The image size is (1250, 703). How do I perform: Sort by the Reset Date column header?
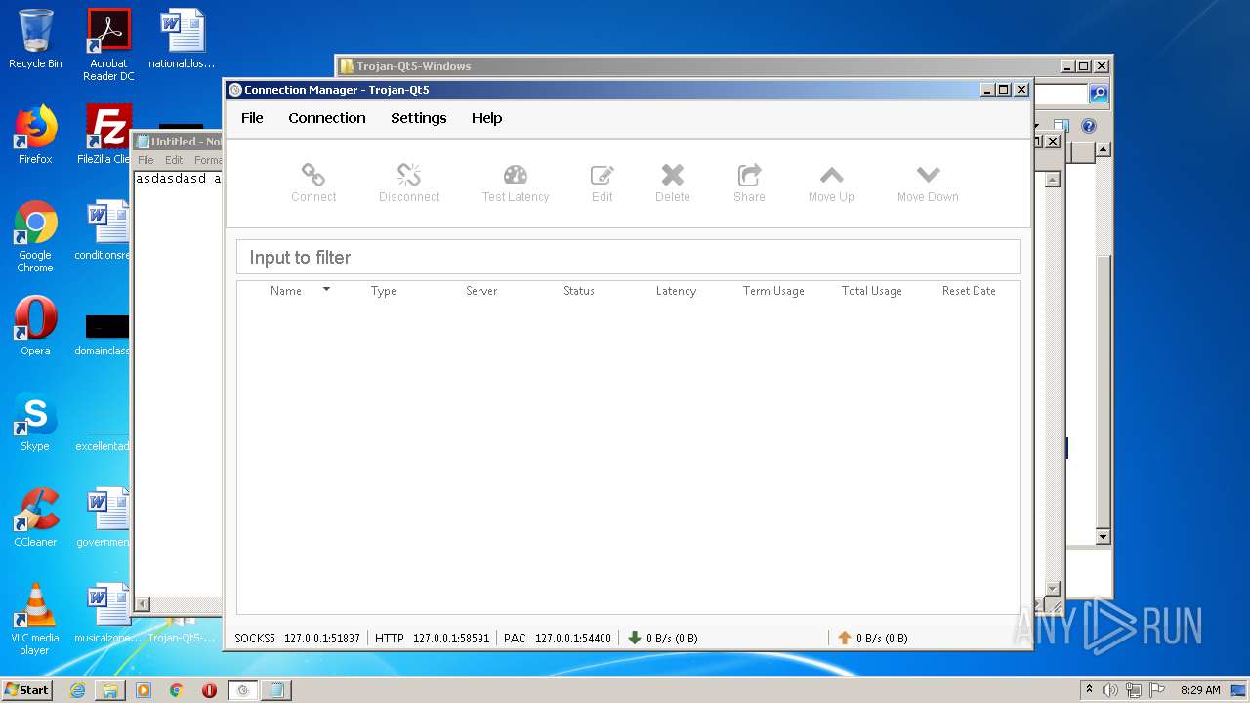coord(969,291)
